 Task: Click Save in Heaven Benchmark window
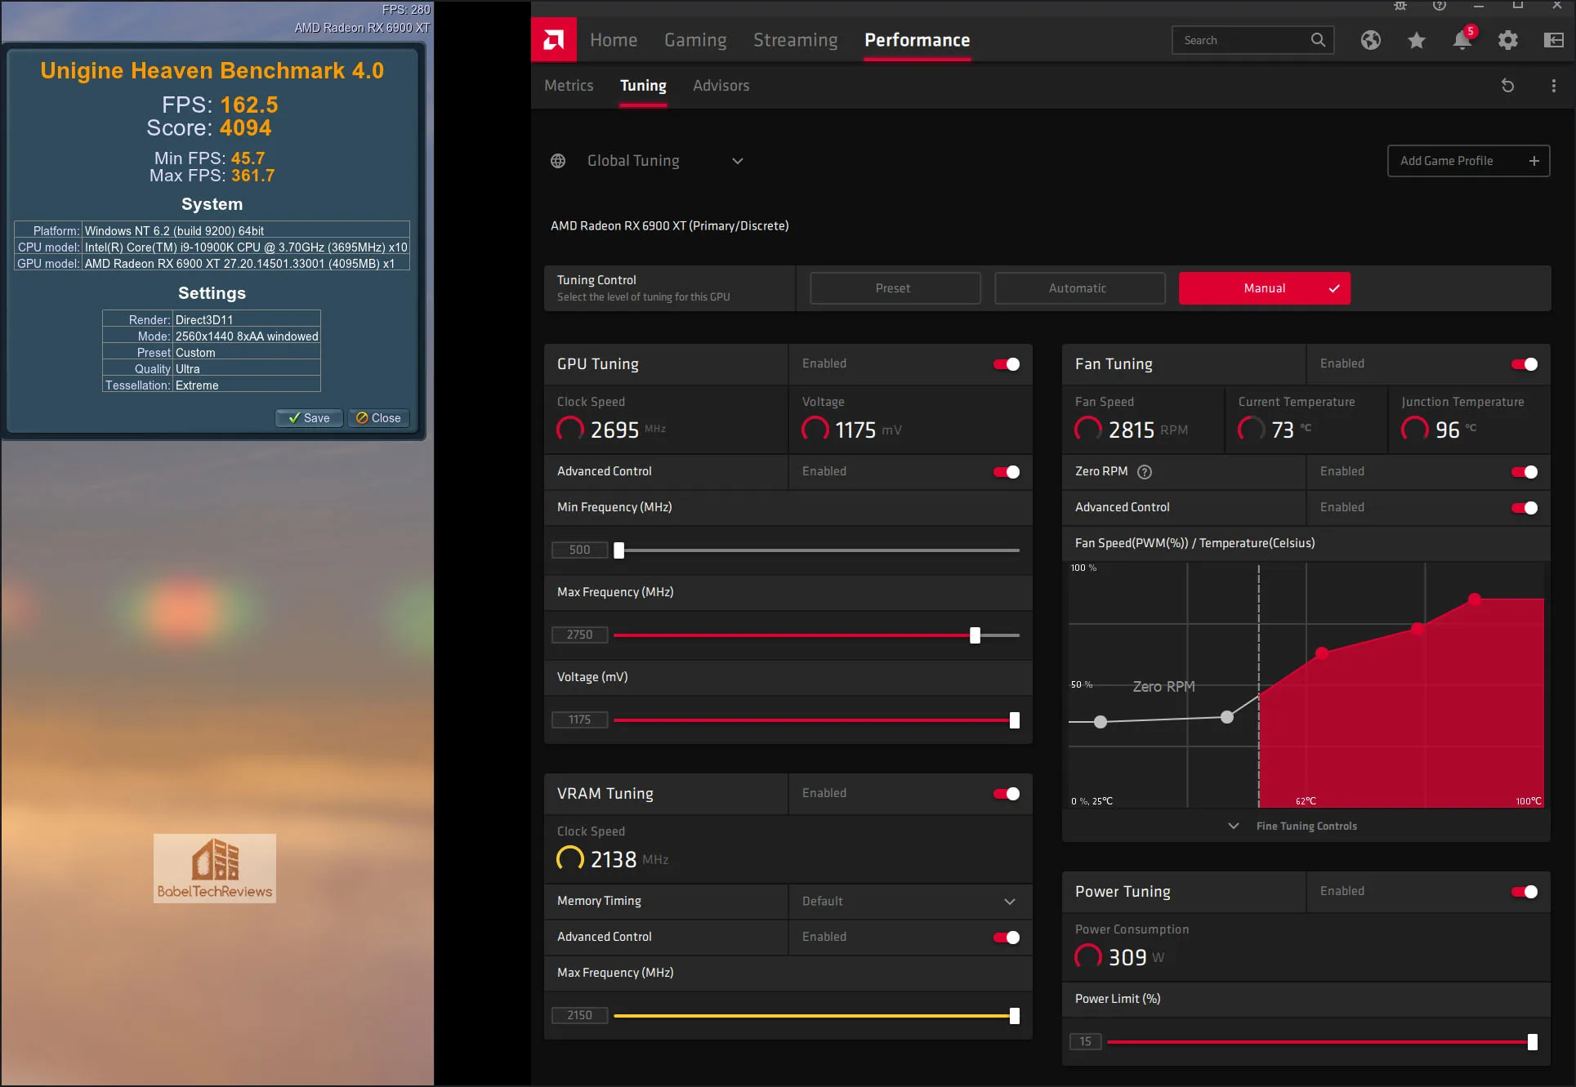pyautogui.click(x=309, y=418)
